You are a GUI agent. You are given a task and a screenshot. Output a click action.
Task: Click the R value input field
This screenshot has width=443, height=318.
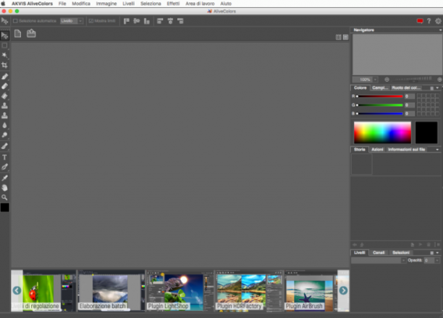click(x=410, y=97)
